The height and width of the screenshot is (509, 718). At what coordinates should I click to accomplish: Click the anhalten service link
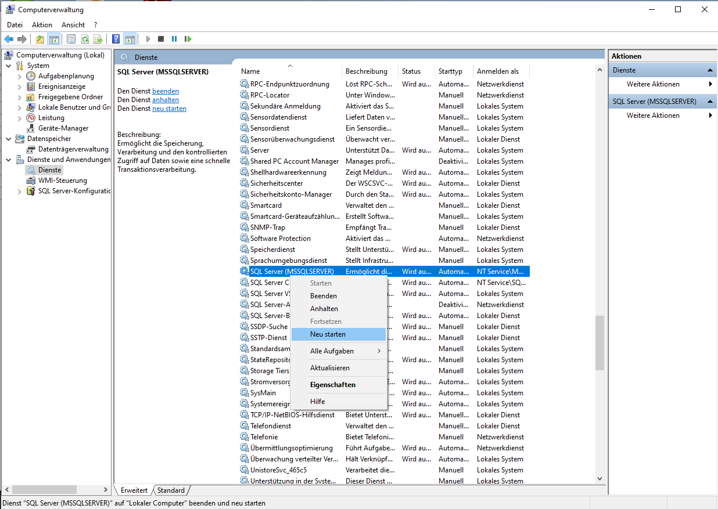166,100
